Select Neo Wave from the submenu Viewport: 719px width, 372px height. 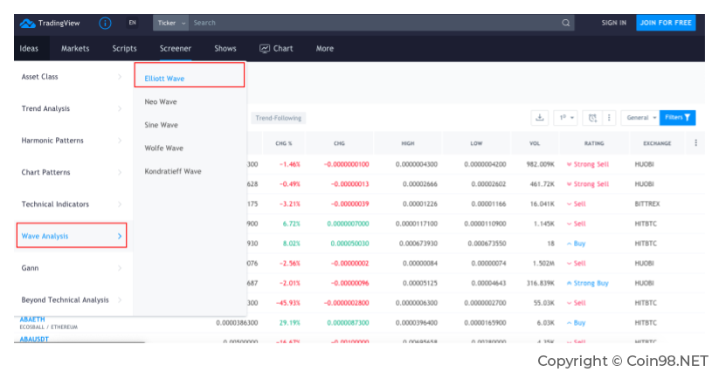click(x=161, y=101)
